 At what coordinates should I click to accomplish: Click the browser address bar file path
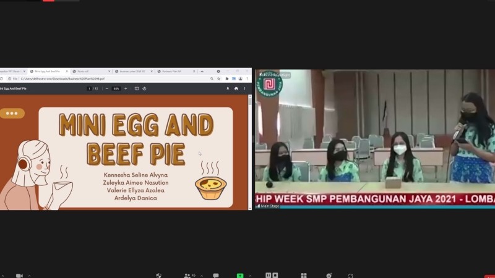click(62, 79)
